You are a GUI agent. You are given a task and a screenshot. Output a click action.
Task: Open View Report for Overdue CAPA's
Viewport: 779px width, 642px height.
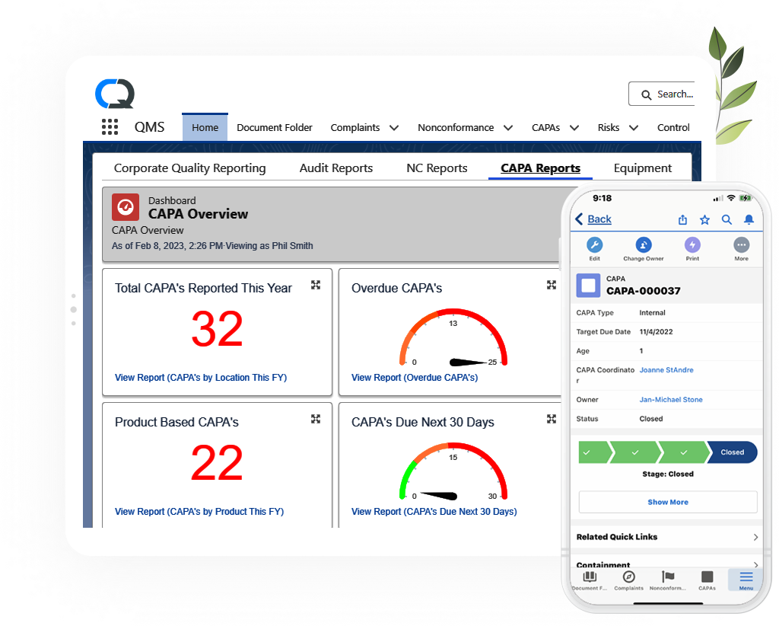point(415,378)
